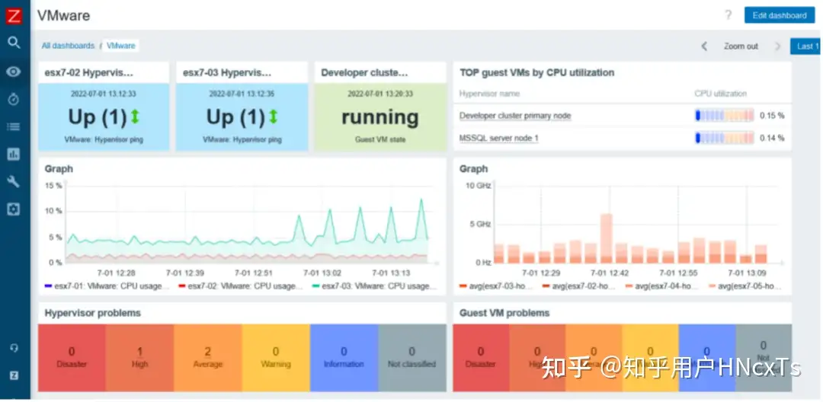This screenshot has height=402, width=823.
Task: Click the Zabbix logo in sidebar
Action: tap(14, 14)
